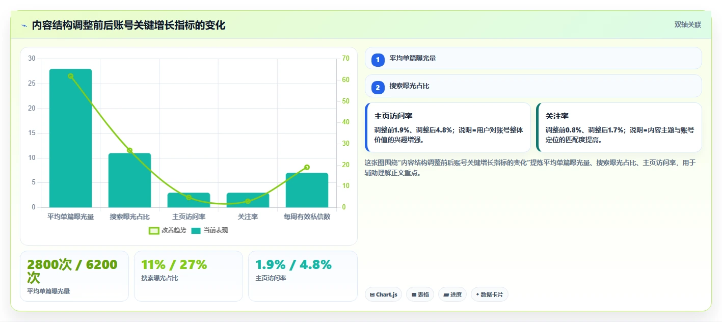The image size is (722, 322).
Task: Click the lightning icon beside the title
Action: [x=24, y=25]
